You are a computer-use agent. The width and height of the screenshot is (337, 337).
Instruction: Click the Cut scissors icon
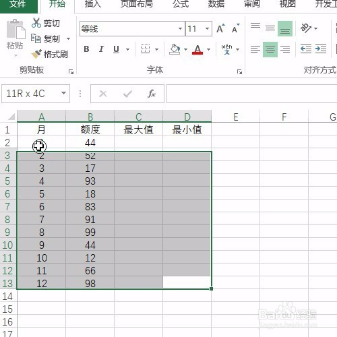36,23
